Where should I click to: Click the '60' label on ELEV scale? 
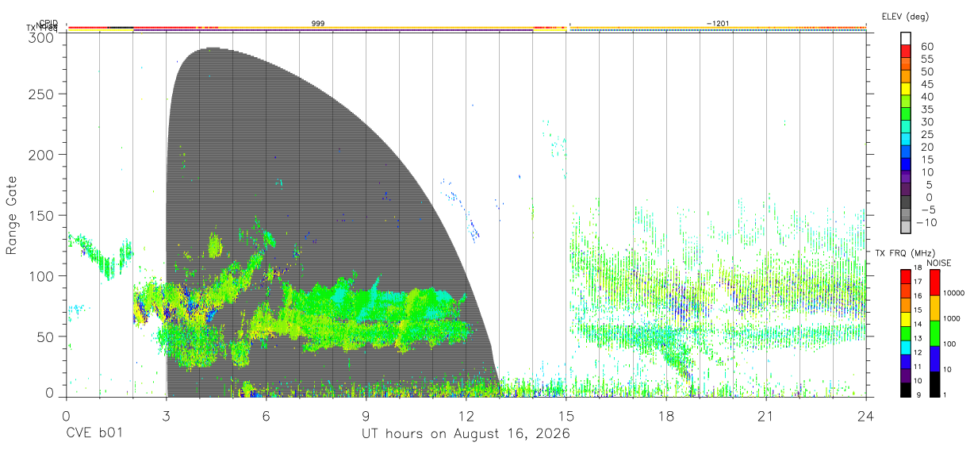click(x=926, y=46)
